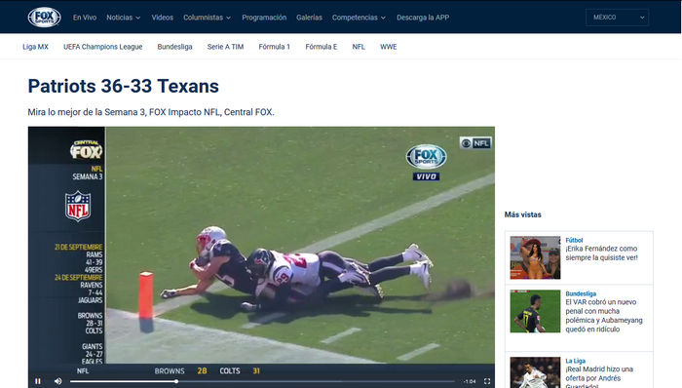Click the Fútbol category link
The image size is (682, 388).
574,240
